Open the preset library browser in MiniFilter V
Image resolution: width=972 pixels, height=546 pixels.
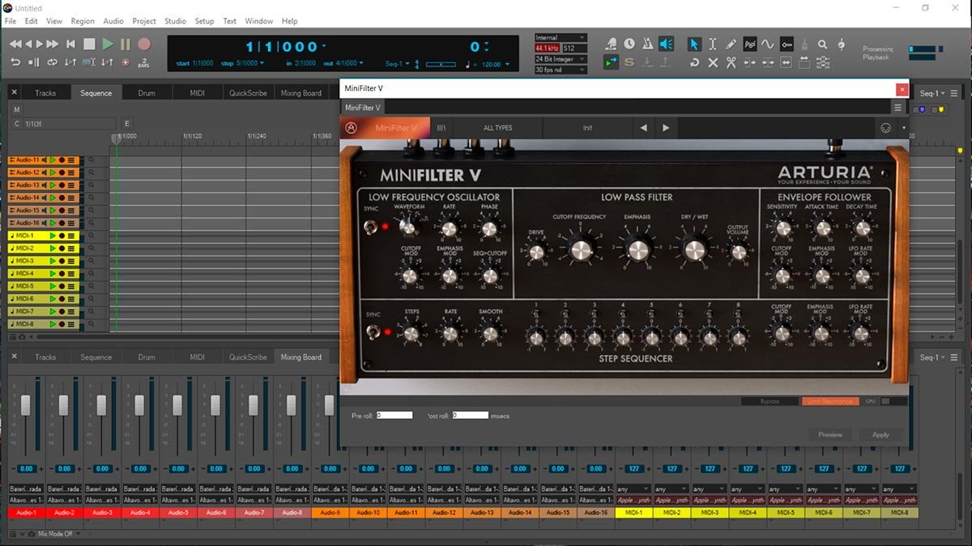click(442, 128)
